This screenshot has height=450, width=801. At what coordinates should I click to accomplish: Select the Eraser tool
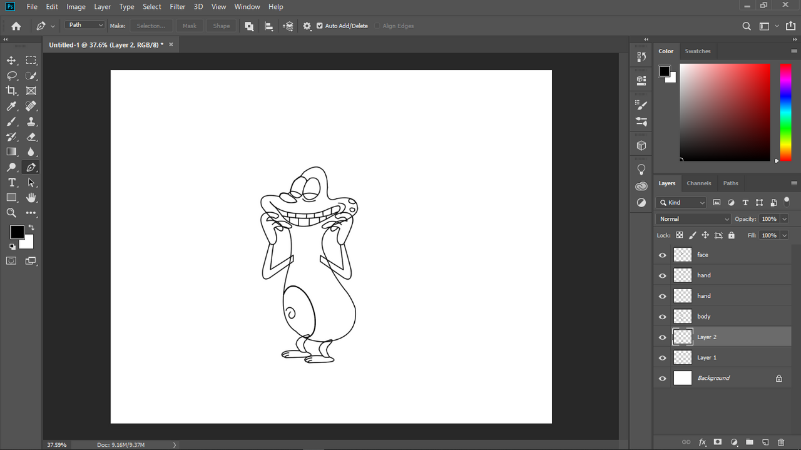tap(31, 136)
